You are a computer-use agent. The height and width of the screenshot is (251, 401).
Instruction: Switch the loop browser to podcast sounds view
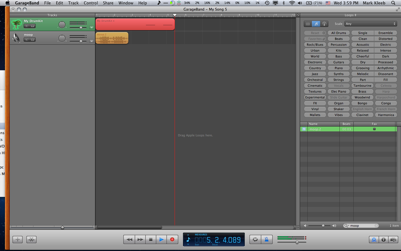[324, 24]
